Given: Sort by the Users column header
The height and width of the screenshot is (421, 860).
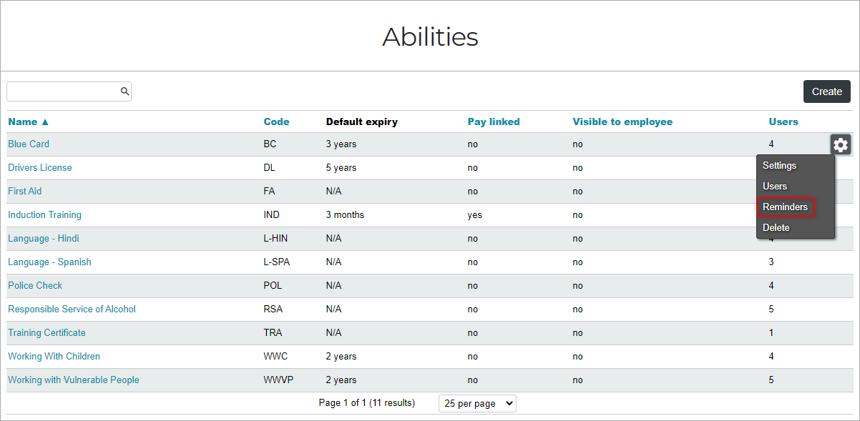Looking at the screenshot, I should click(x=783, y=122).
